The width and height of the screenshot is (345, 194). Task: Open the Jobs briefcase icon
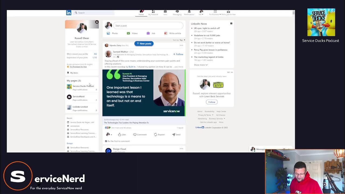[165, 12]
